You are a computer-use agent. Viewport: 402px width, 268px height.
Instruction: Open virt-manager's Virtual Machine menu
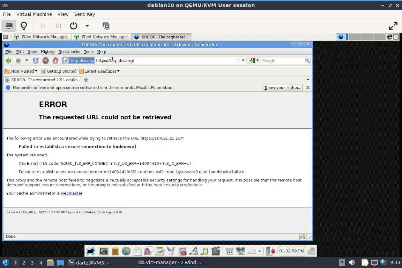[x=34, y=14]
